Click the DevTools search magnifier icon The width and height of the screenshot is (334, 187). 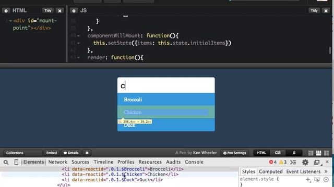point(6,163)
